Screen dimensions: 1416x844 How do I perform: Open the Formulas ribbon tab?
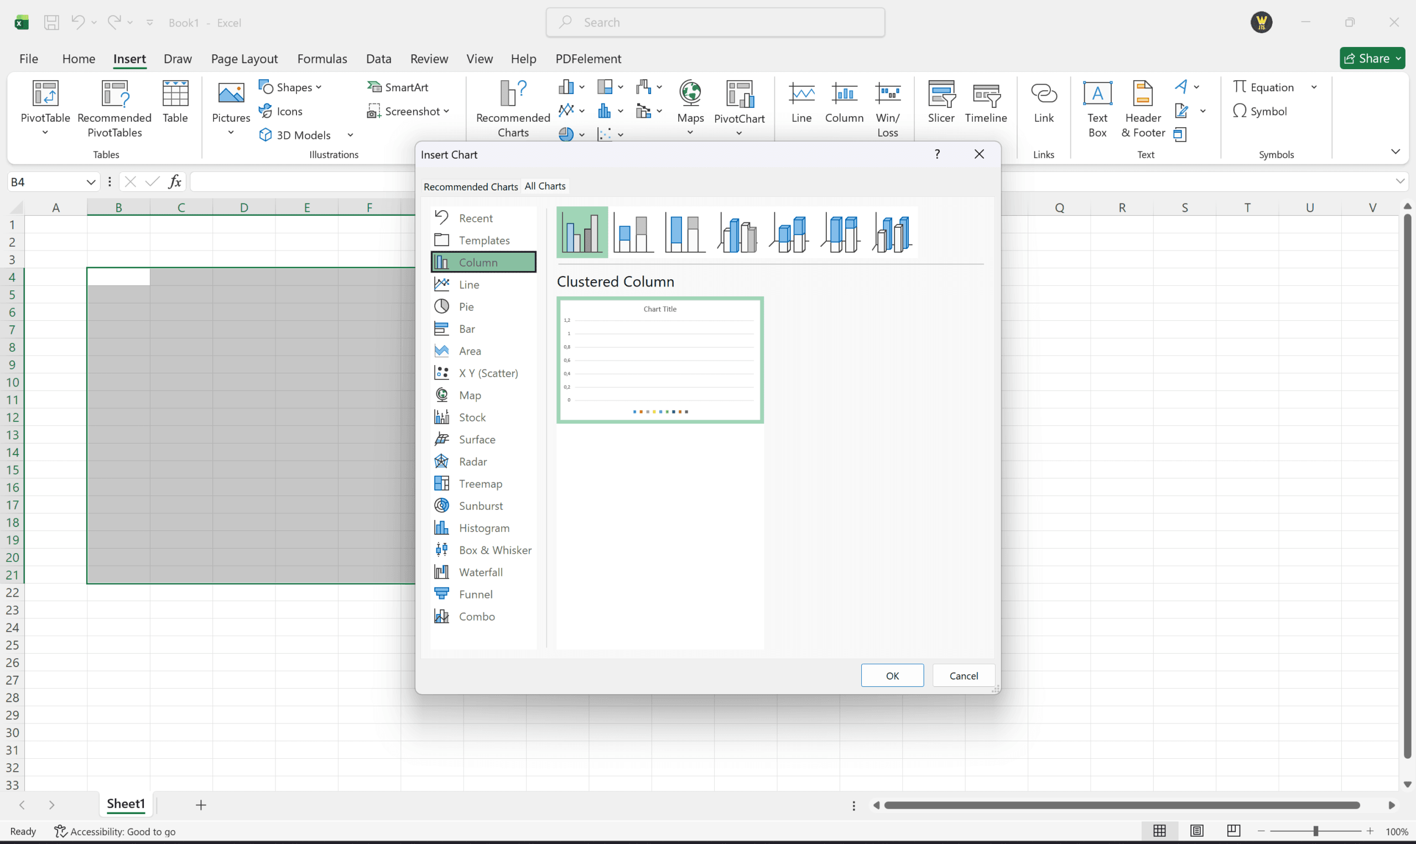pyautogui.click(x=322, y=59)
